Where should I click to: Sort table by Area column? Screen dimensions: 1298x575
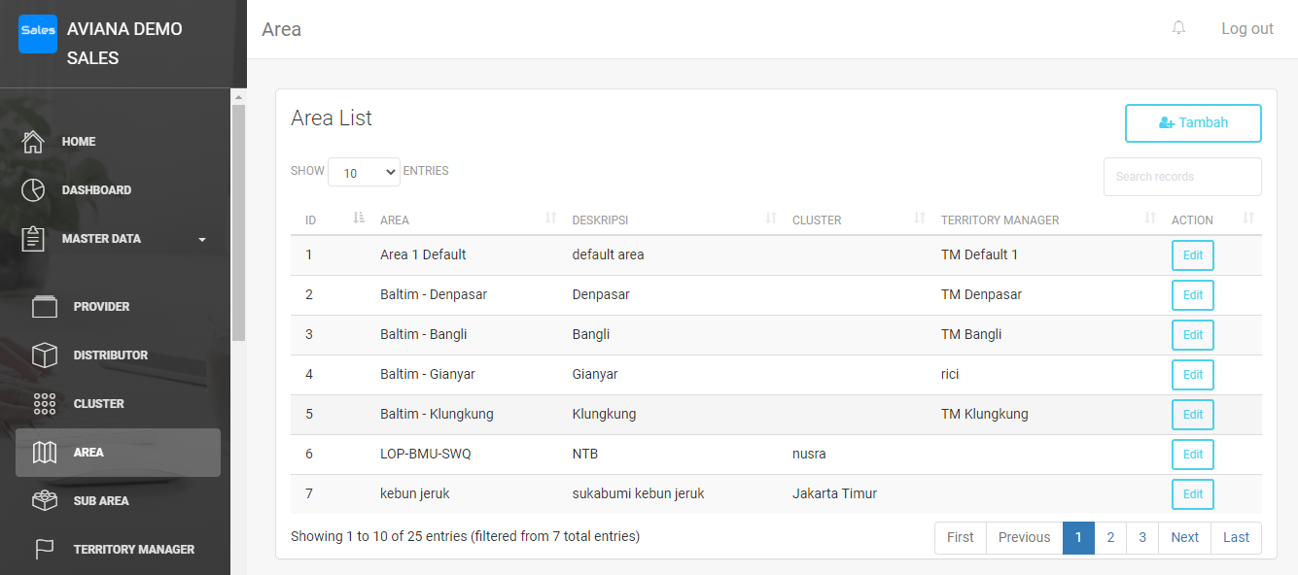pyautogui.click(x=550, y=220)
